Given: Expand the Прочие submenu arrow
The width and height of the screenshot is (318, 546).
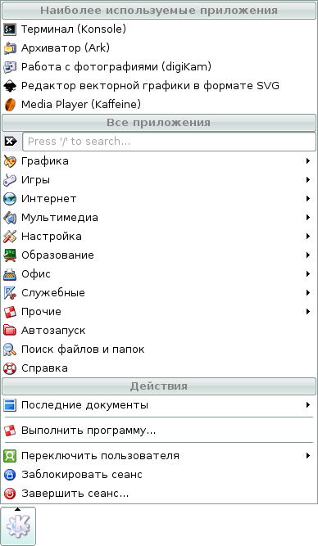Looking at the screenshot, I should point(308,311).
